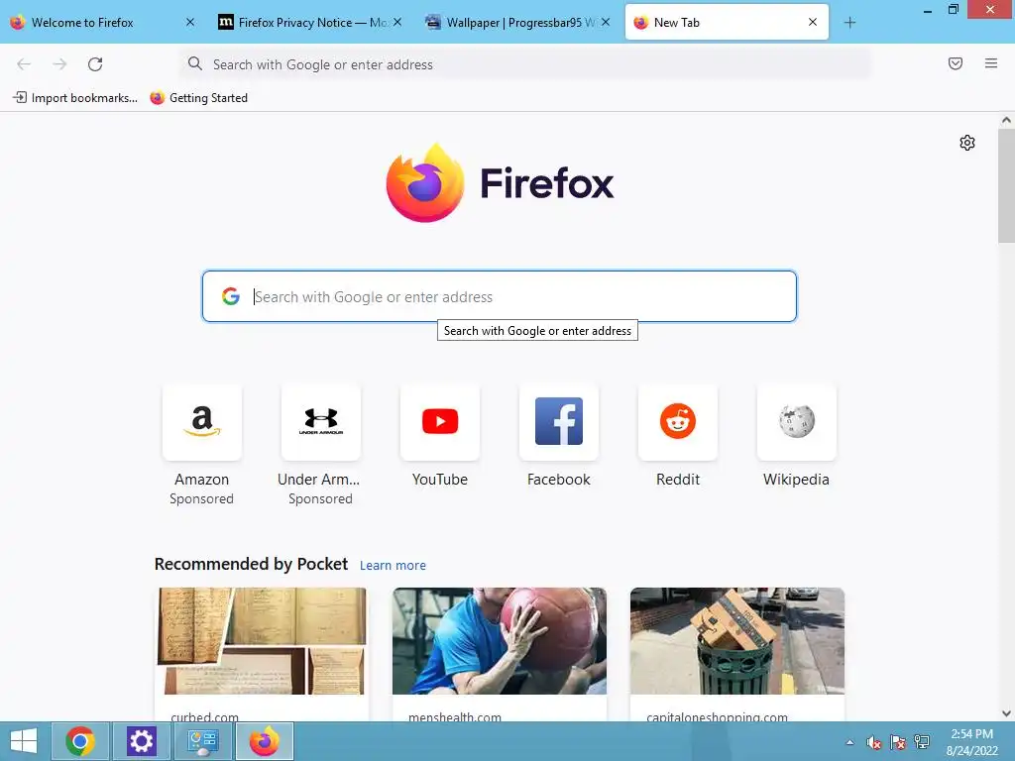Open the Action Center flag icon
Viewport: 1015px width, 761px height.
898,742
